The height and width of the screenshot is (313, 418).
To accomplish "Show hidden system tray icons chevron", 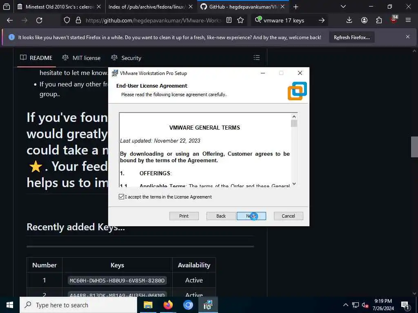I will [345, 305].
